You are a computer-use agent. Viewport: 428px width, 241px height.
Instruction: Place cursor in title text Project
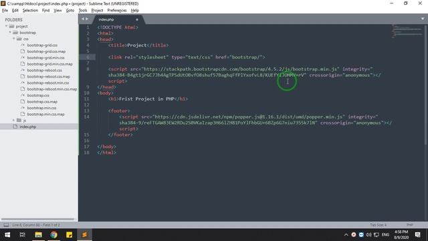click(136, 46)
